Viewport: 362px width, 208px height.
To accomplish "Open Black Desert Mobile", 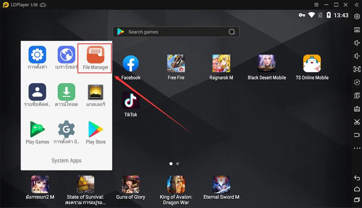I will [267, 68].
